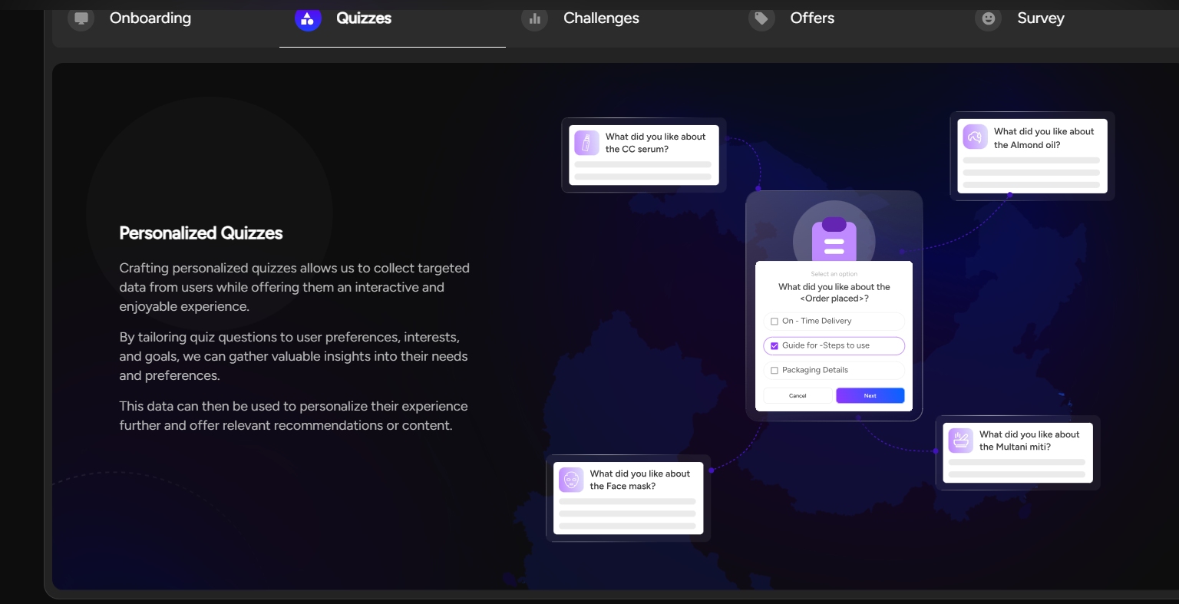Check the On-Time Delivery checkbox
The image size is (1179, 604).
(774, 322)
